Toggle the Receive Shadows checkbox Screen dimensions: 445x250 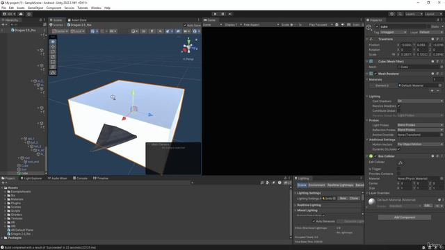point(398,106)
